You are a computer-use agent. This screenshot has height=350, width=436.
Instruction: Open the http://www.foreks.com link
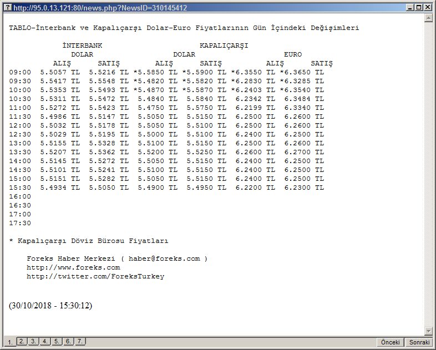click(73, 267)
